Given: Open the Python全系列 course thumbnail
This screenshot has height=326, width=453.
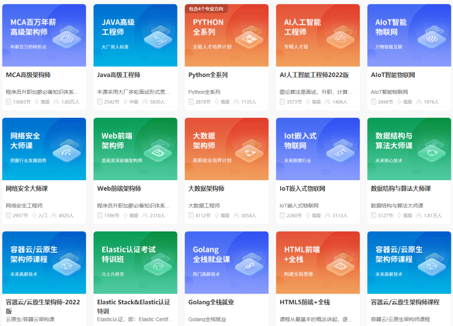Looking at the screenshot, I should (x=226, y=35).
